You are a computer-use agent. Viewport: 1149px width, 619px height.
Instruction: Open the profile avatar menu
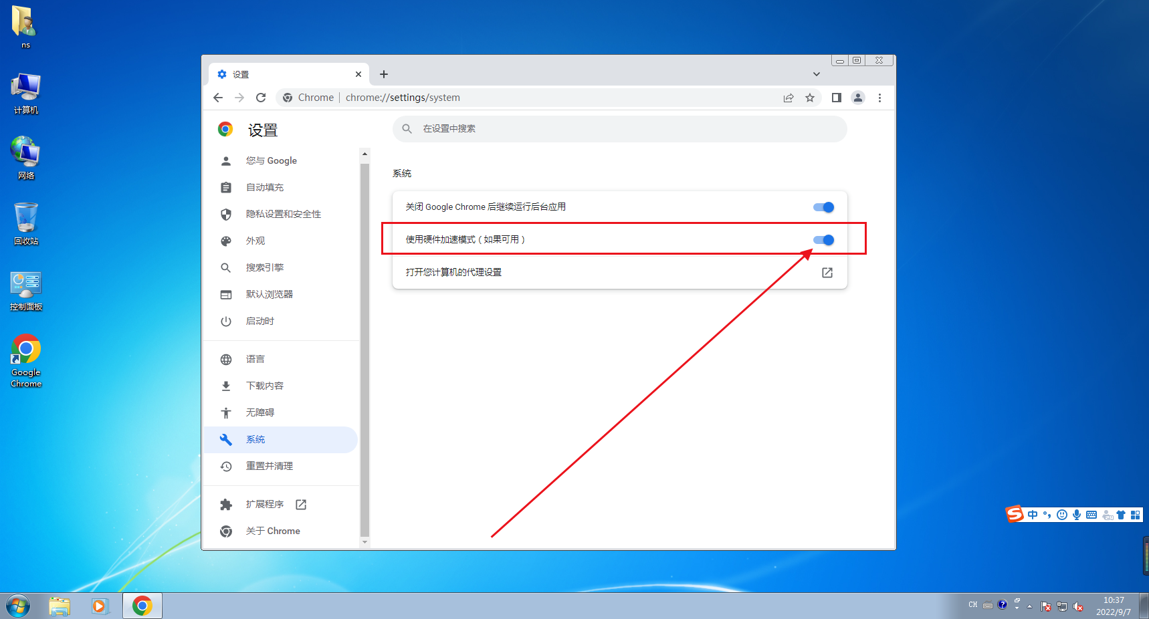tap(858, 98)
